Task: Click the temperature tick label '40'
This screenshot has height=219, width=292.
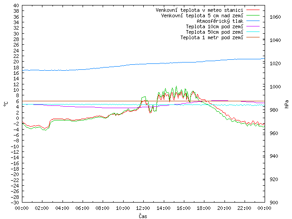Action: 16,5
